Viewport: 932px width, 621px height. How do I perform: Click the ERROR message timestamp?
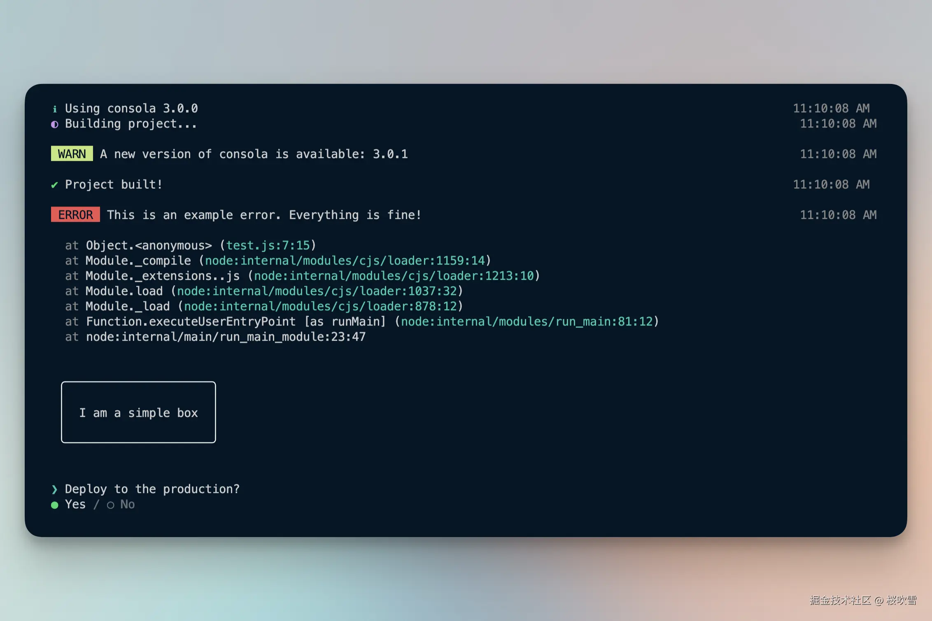click(x=838, y=215)
